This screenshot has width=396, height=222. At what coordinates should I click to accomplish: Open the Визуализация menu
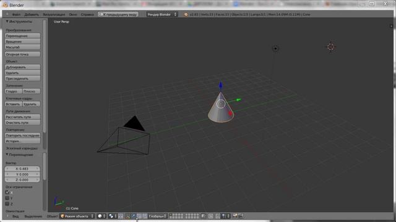pos(54,14)
